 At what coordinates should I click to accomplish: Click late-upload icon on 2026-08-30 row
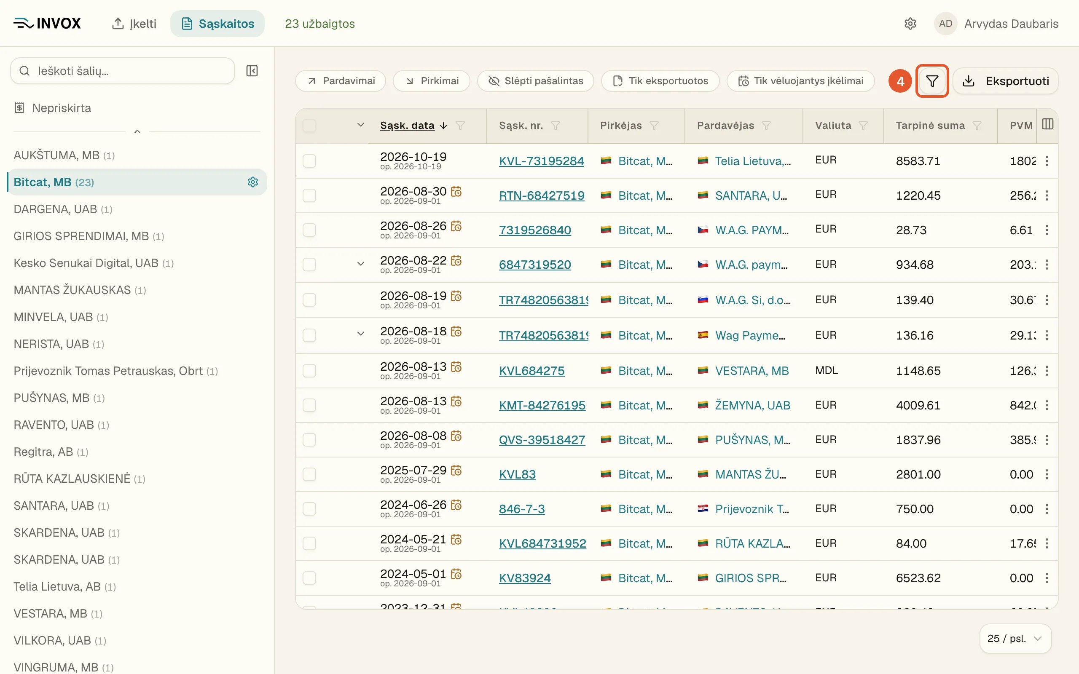(x=456, y=191)
